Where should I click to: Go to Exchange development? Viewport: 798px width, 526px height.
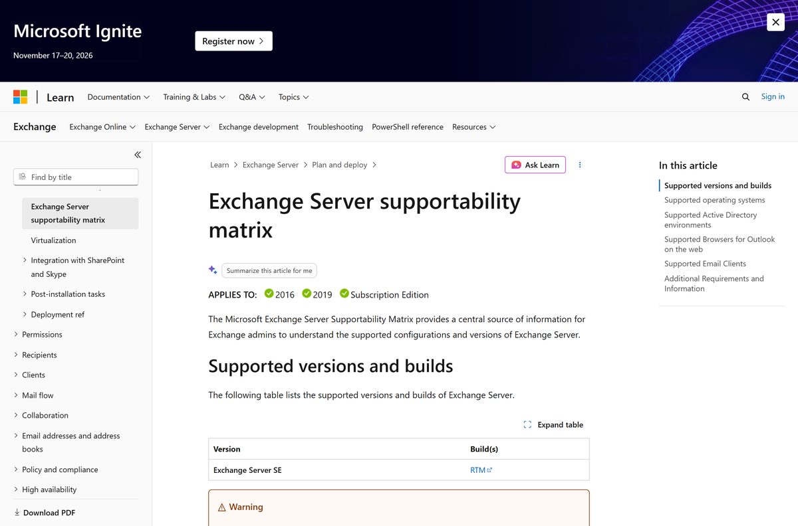259,127
